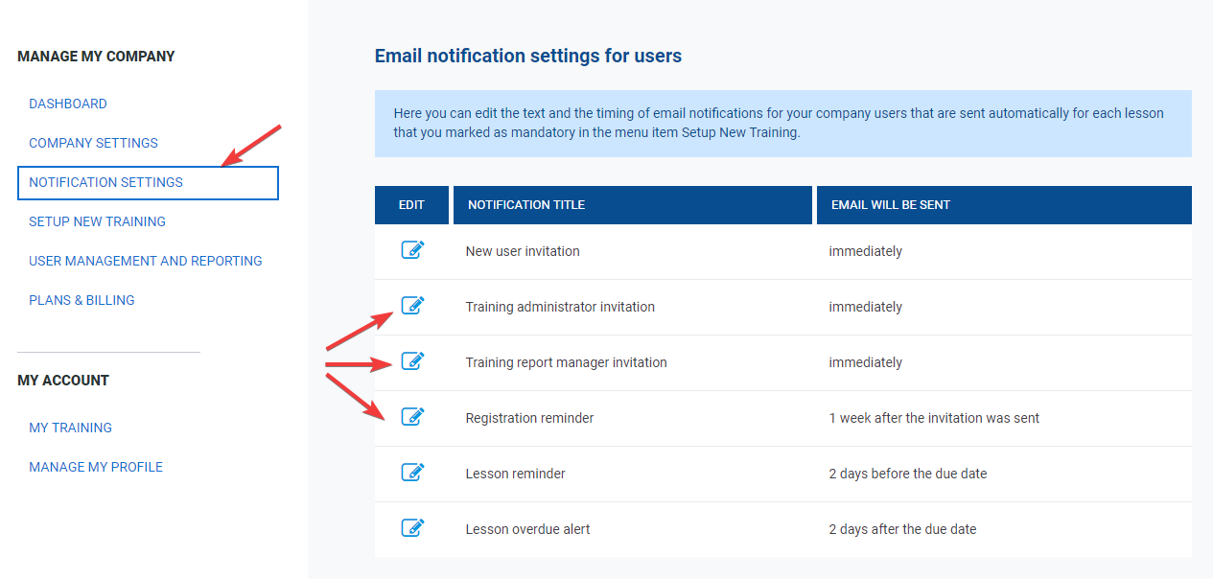Edit the Training report manager invitation
This screenshot has width=1213, height=579.
tap(412, 361)
